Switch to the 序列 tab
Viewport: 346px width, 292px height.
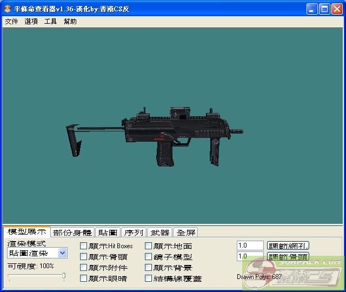134,233
